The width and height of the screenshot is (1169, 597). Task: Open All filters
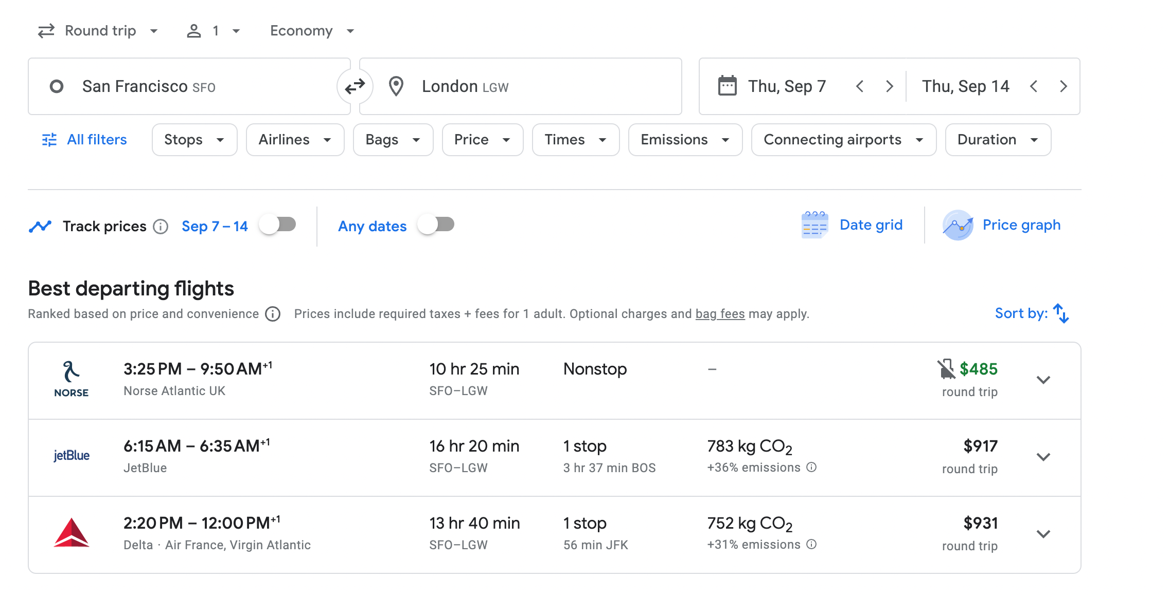click(84, 140)
